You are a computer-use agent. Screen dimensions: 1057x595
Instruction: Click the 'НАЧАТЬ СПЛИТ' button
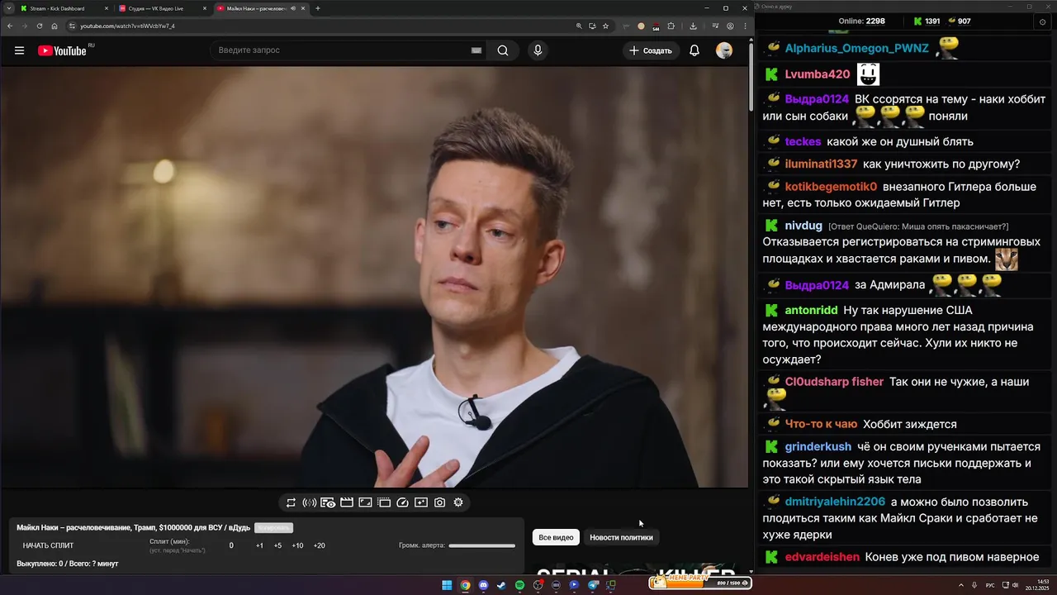48,545
